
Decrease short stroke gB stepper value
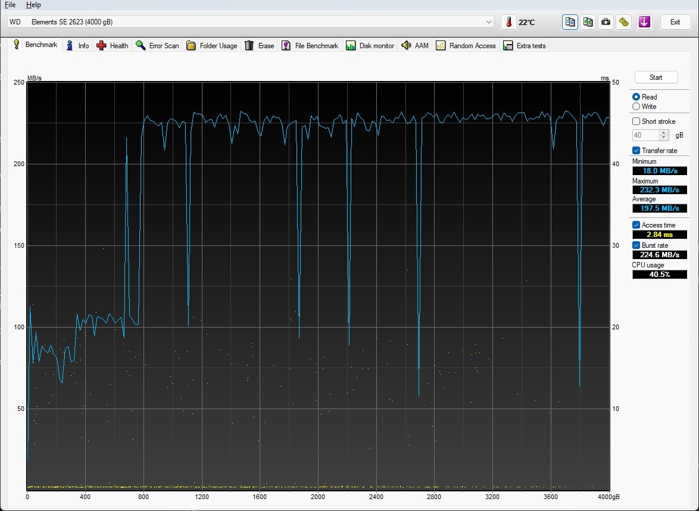tap(664, 138)
